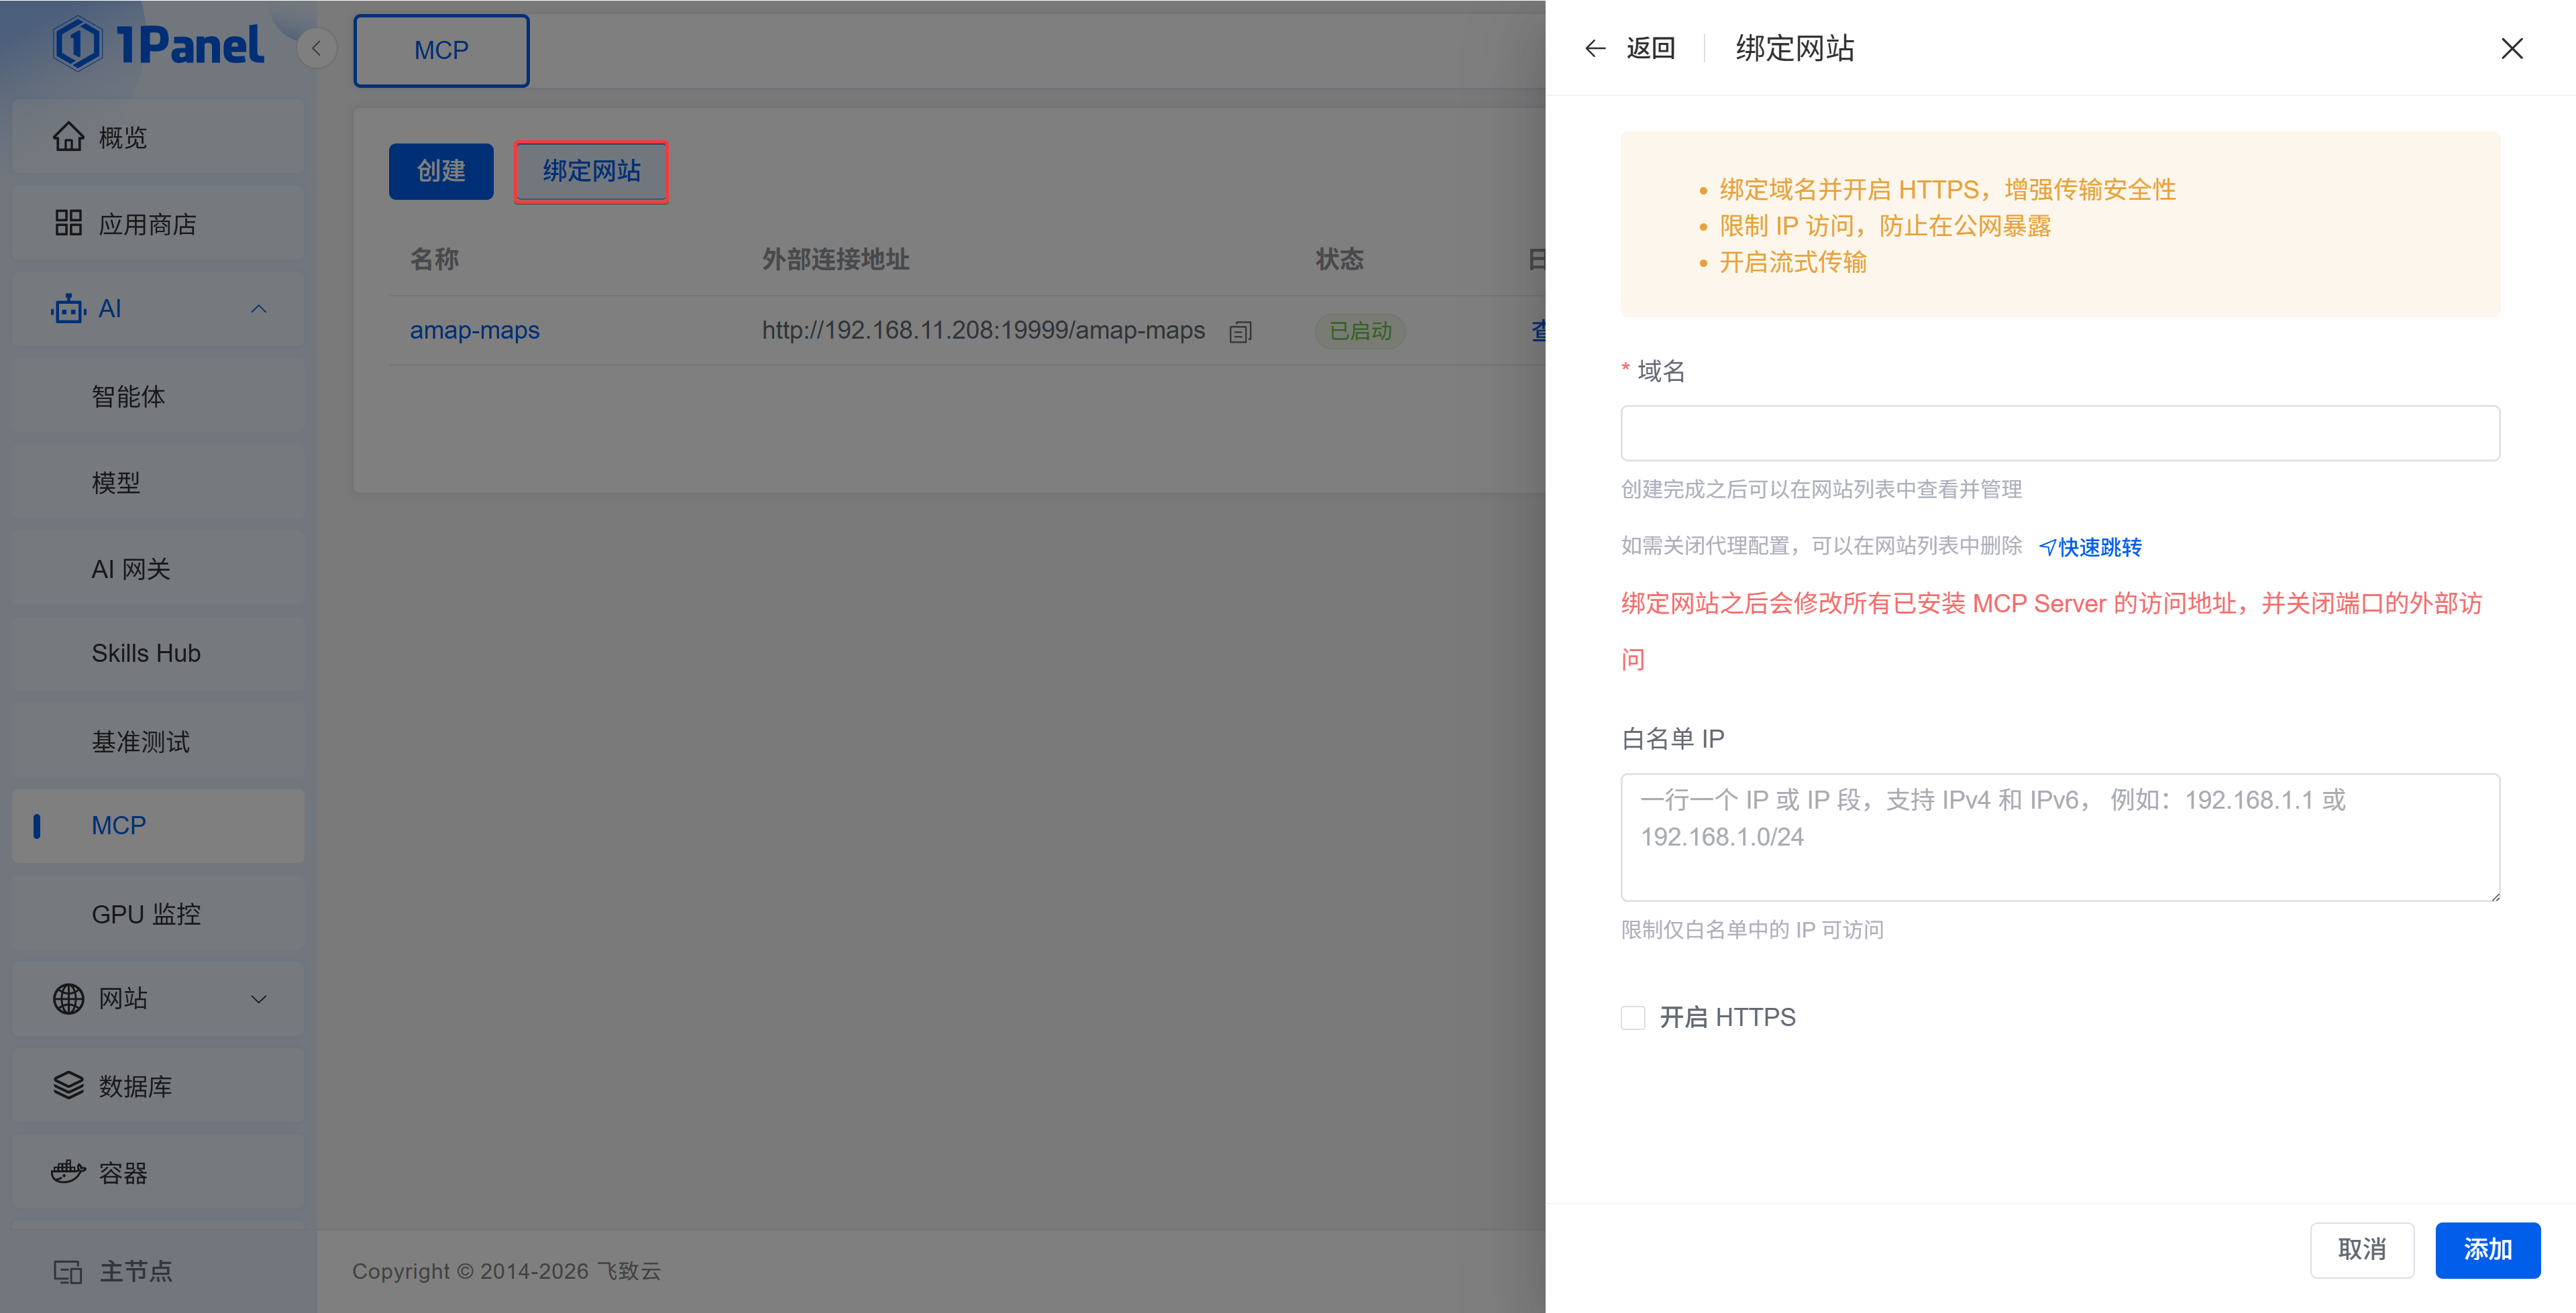This screenshot has width=2576, height=1313.
Task: Open 基准测试 in the sidebar
Action: pos(158,741)
